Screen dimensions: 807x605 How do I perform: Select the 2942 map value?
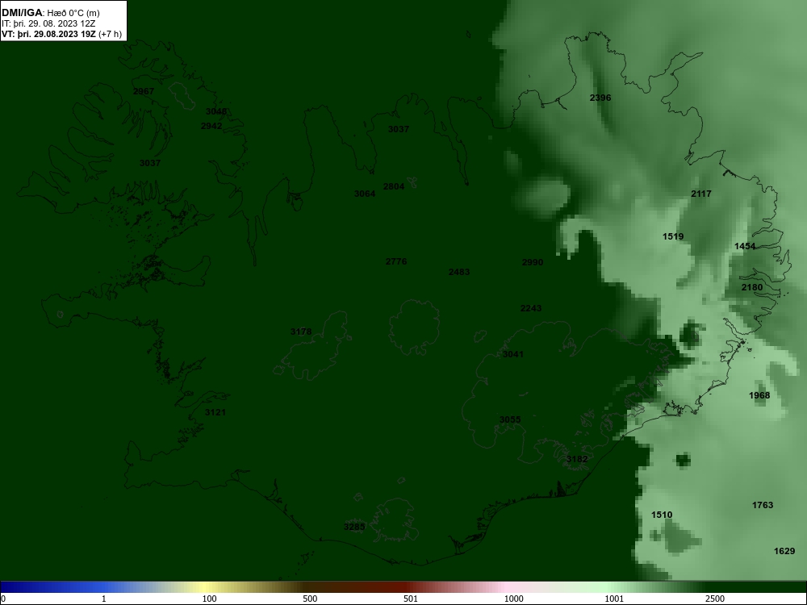coord(211,126)
